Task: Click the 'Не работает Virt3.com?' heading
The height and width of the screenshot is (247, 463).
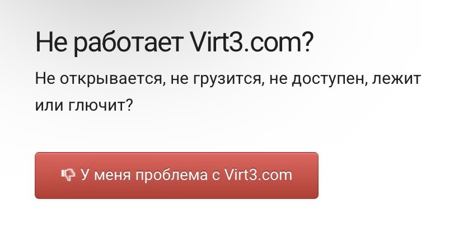Action: pos(174,42)
